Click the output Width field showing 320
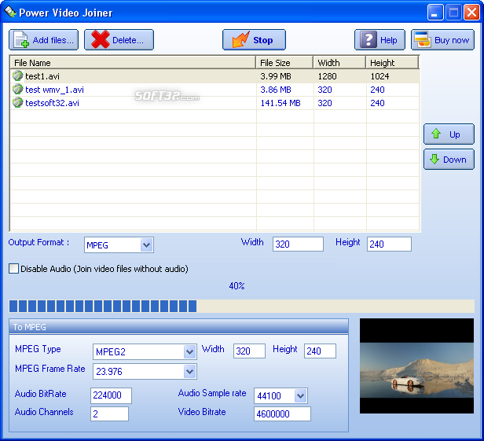The image size is (484, 441). click(298, 244)
